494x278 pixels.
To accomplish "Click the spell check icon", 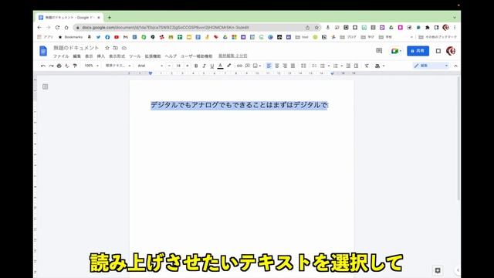I will [67, 66].
